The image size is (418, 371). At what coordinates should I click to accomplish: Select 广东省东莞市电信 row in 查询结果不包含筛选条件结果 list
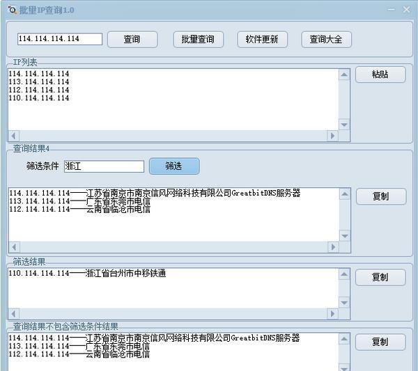coord(79,346)
